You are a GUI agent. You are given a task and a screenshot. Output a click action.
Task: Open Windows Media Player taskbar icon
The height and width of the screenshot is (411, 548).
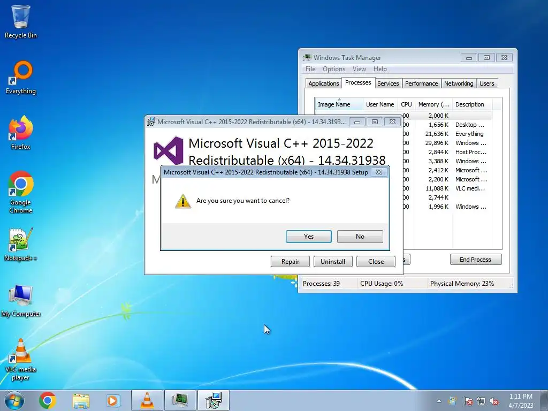(113, 400)
